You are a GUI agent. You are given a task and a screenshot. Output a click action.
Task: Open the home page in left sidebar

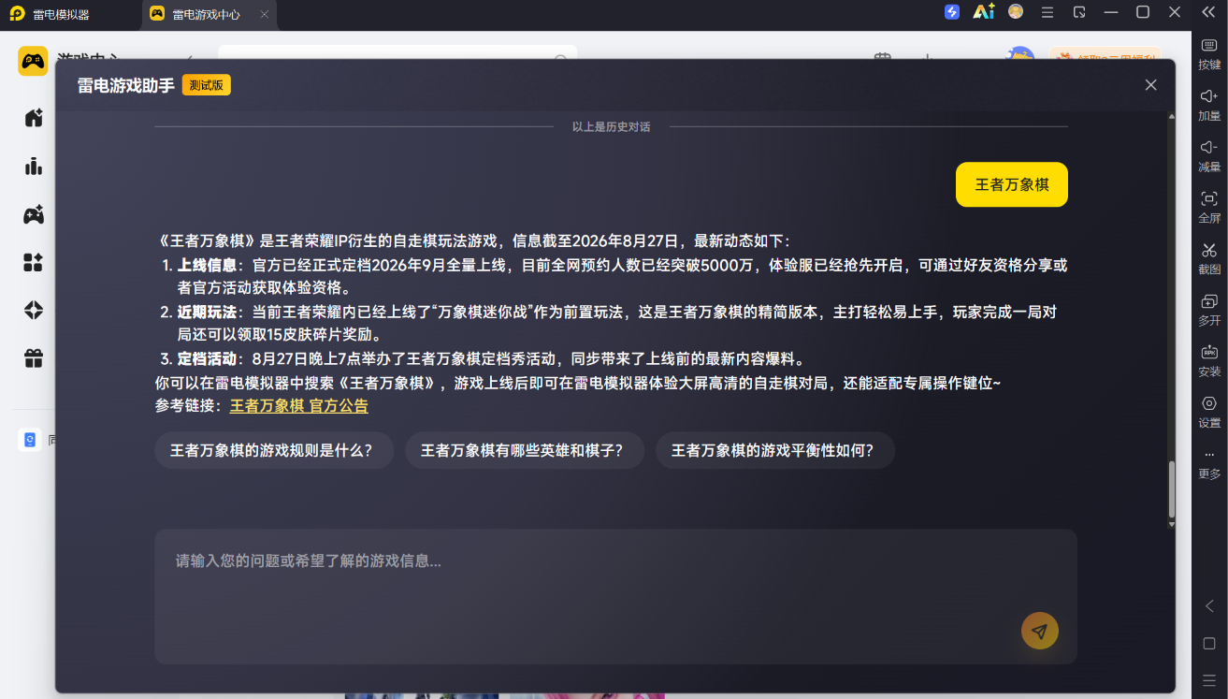34,118
